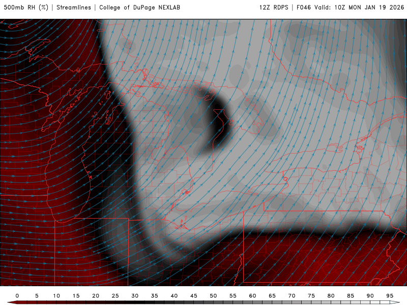Choose the 85 label on the humidity scale

[351, 296]
